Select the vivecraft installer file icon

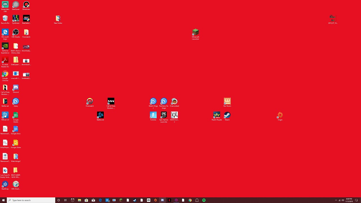pyautogui.click(x=16, y=75)
